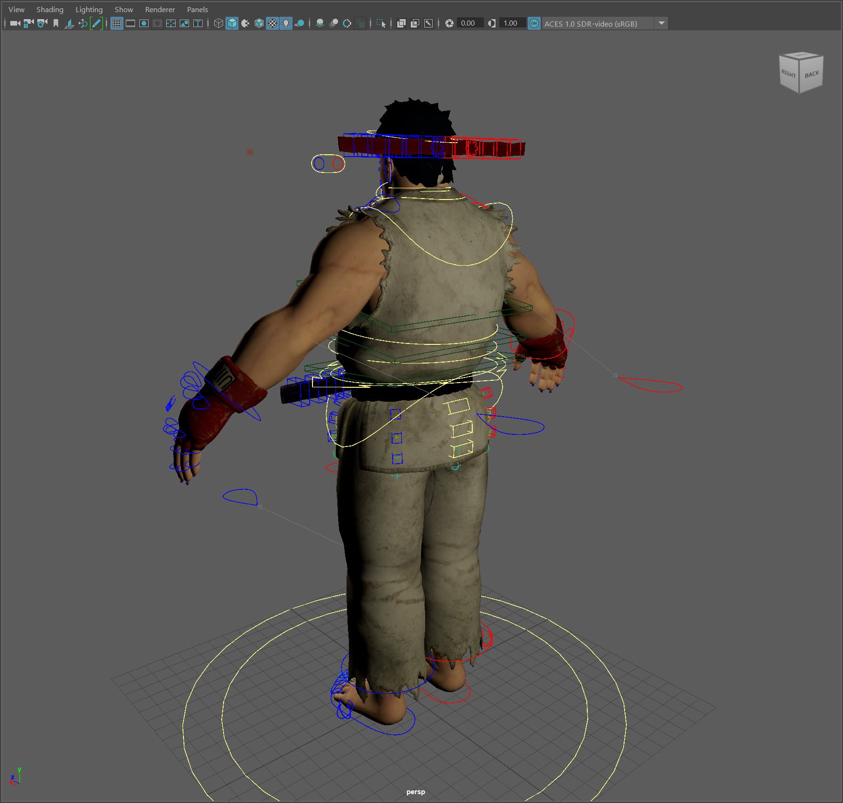Switch to Wireframe display cube icon
Viewport: 843px width, 803px height.
tap(218, 23)
